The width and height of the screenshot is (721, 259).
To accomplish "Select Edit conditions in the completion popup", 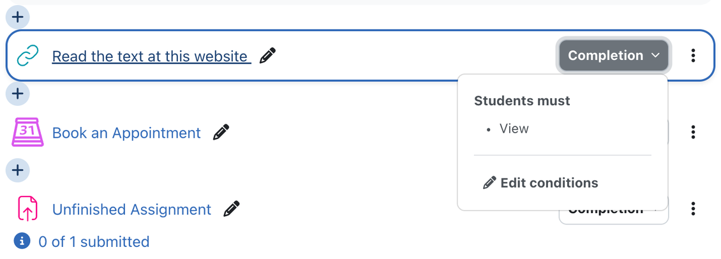I will click(x=541, y=183).
